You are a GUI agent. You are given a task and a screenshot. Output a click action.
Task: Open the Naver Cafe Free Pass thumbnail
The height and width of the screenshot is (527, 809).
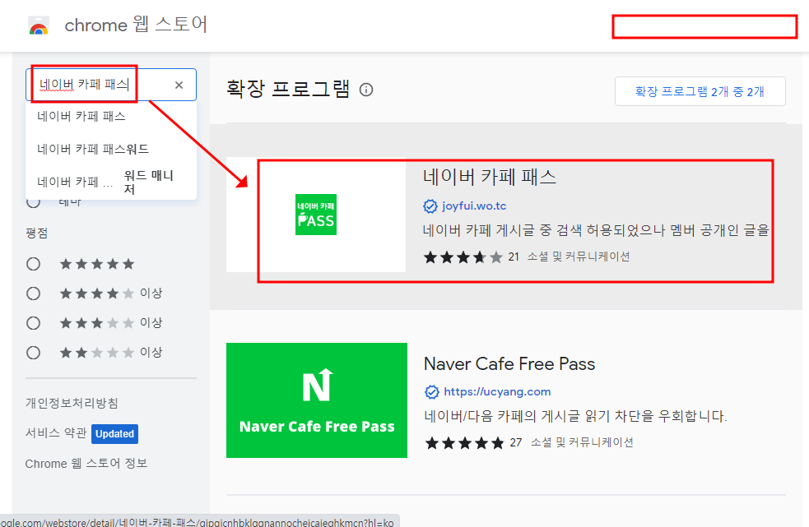317,400
